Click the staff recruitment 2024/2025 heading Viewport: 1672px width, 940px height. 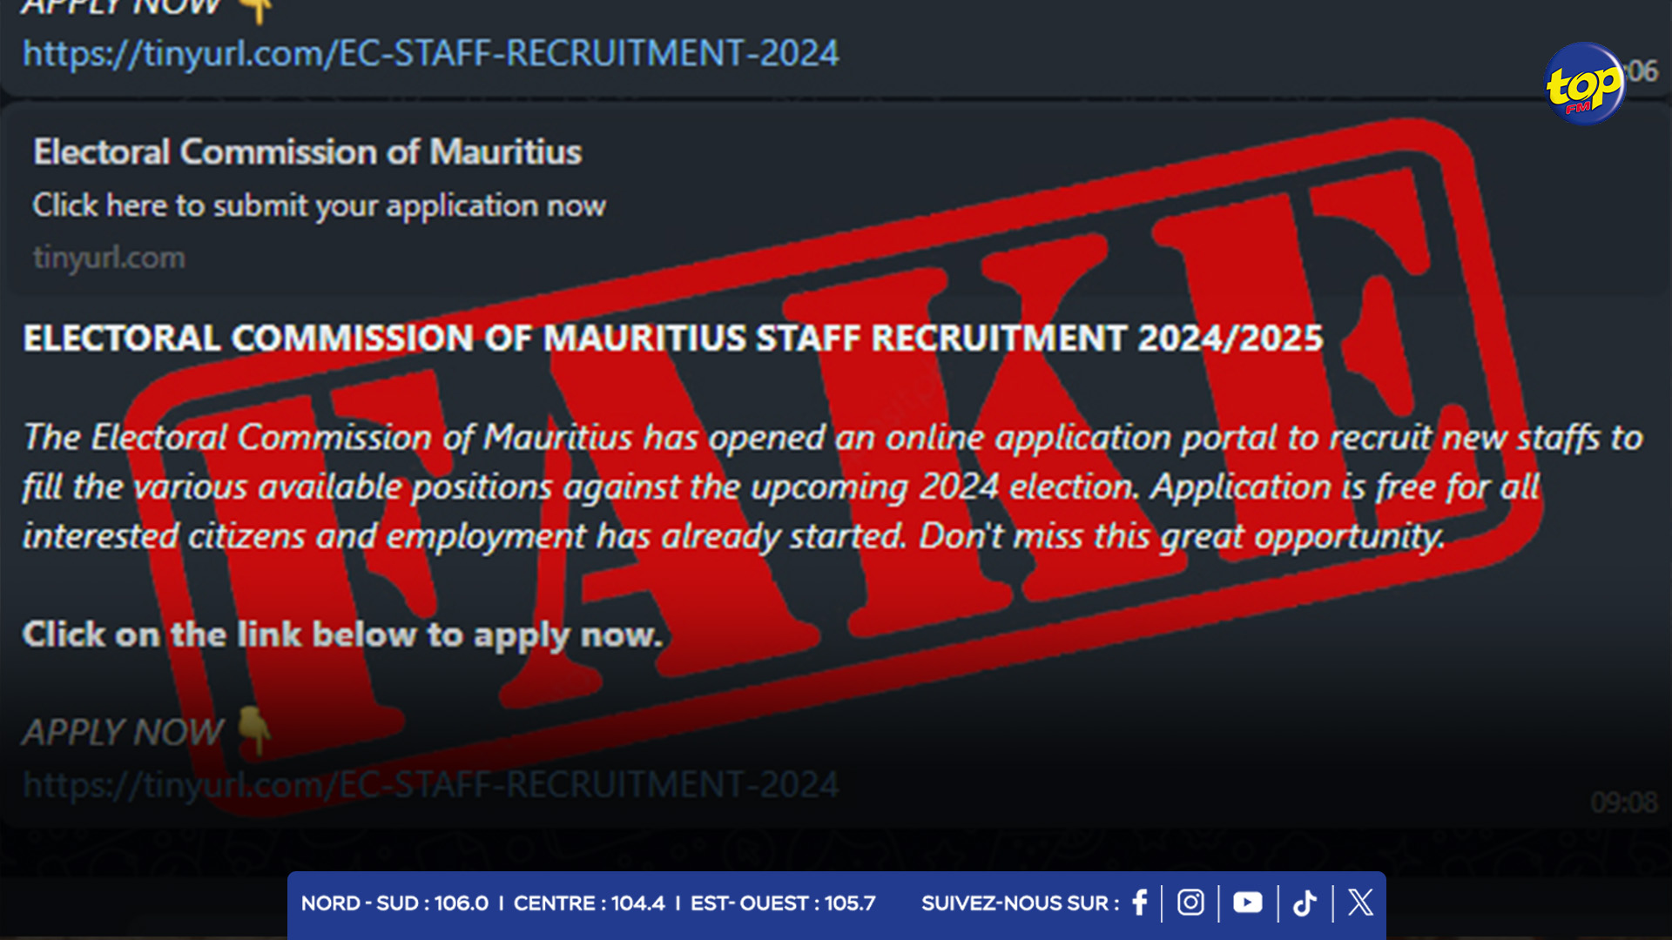(673, 338)
